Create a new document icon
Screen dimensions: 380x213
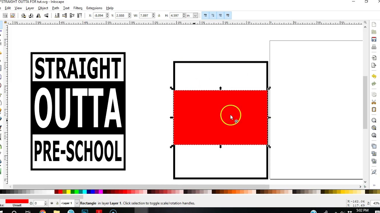pos(374,25)
